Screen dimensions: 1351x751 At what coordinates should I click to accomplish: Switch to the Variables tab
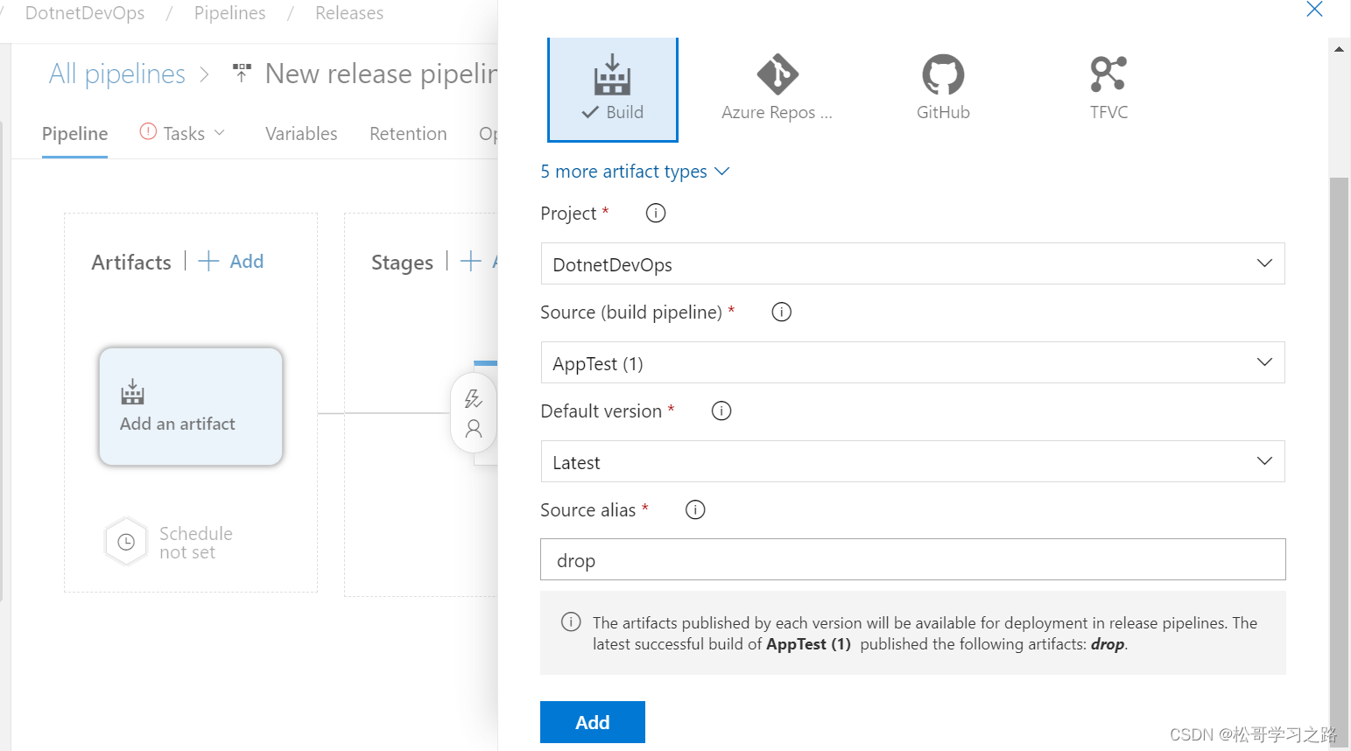[x=301, y=134]
